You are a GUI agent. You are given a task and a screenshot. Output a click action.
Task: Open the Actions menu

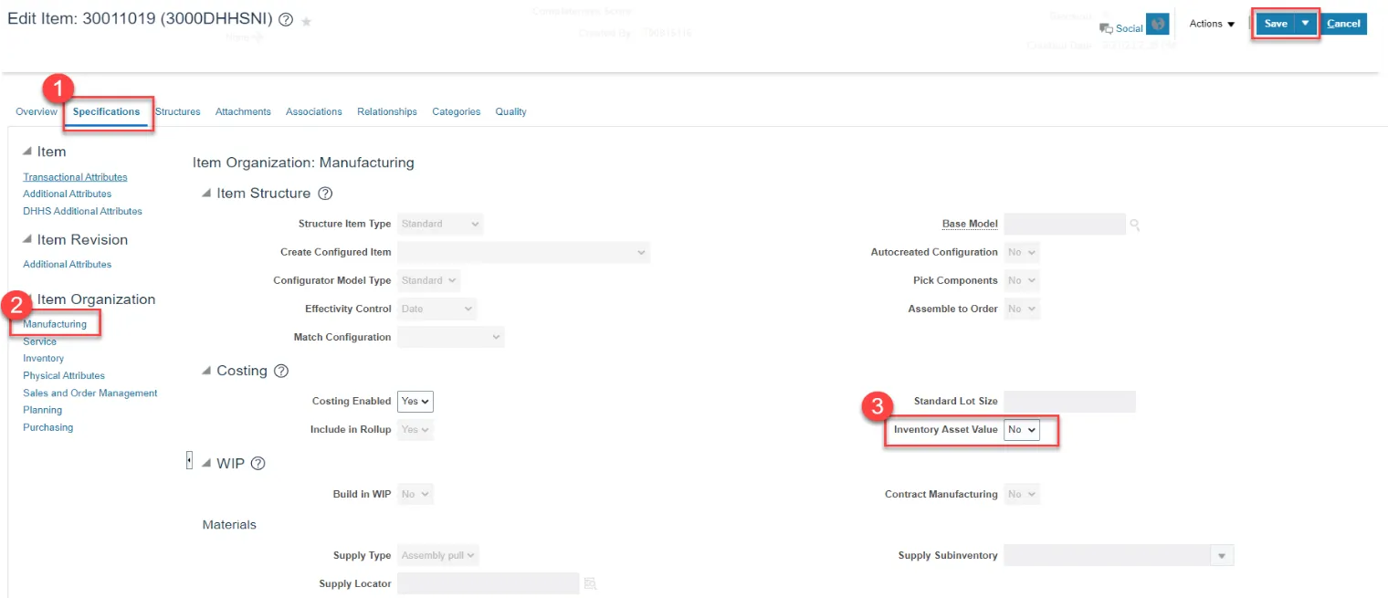tap(1212, 24)
